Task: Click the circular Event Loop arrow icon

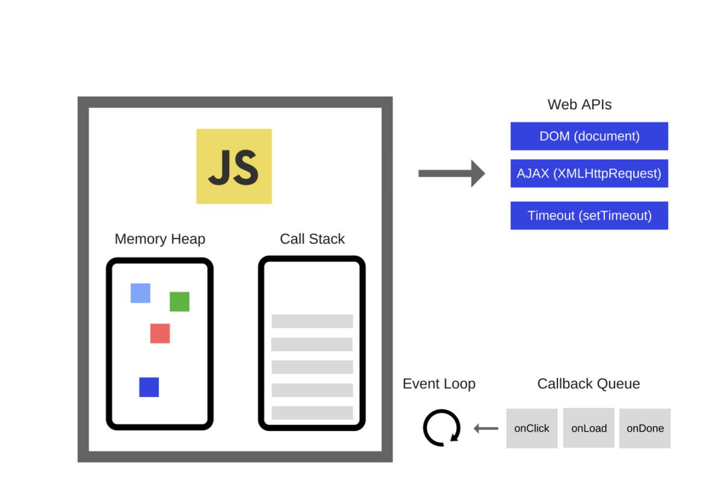Action: [442, 428]
